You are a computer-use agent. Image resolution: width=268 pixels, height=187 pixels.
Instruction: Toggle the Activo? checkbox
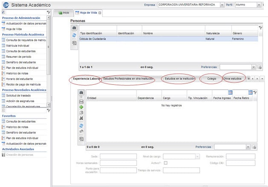166,163
